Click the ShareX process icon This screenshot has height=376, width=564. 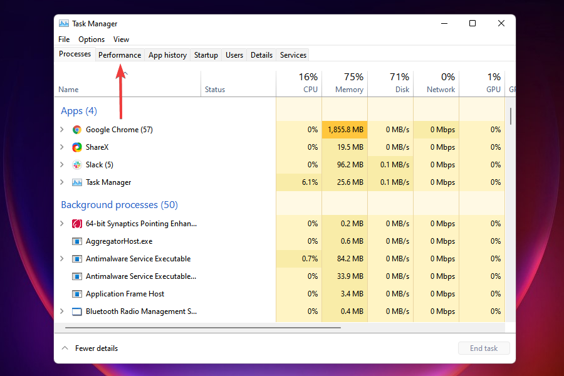76,147
